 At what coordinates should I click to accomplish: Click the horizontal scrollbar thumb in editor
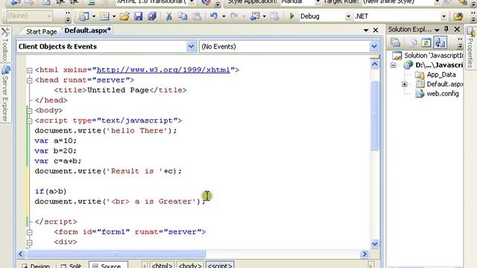(116, 254)
